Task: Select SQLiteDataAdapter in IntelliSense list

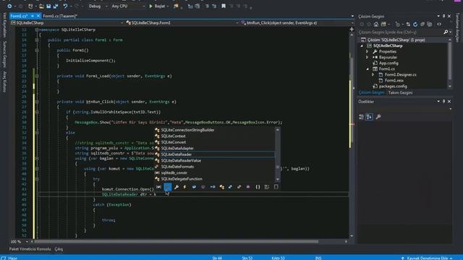Action: [215, 148]
